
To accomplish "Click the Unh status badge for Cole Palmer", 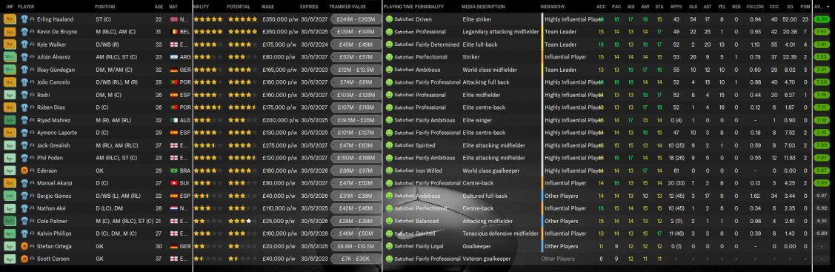I will coord(10,221).
